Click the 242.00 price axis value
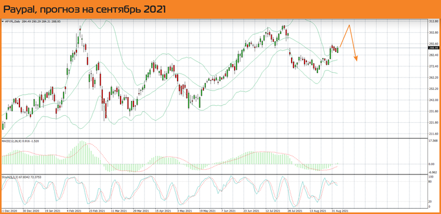The width and height of the screenshot is (441, 214). [433, 100]
